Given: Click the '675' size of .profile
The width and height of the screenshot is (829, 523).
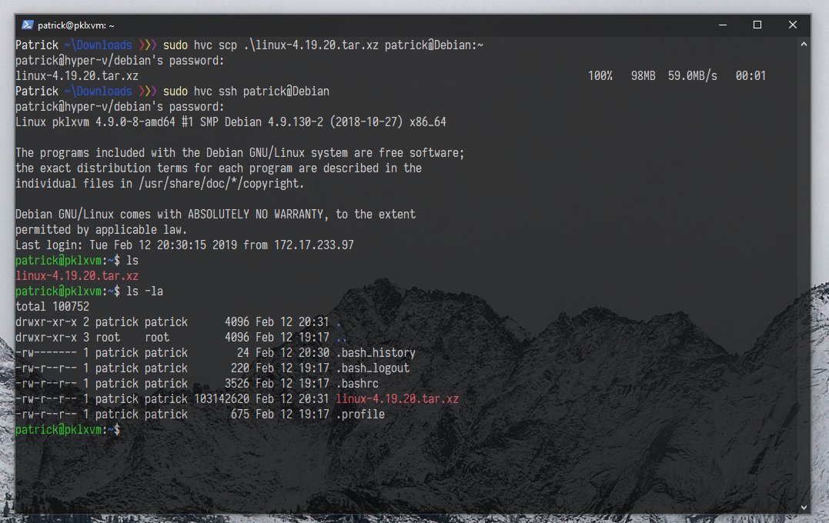Looking at the screenshot, I should (240, 415).
